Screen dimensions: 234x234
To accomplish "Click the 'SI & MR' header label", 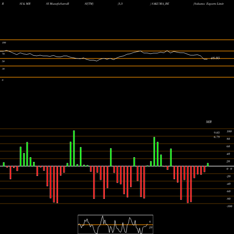I will pyautogui.click(x=25, y=4).
